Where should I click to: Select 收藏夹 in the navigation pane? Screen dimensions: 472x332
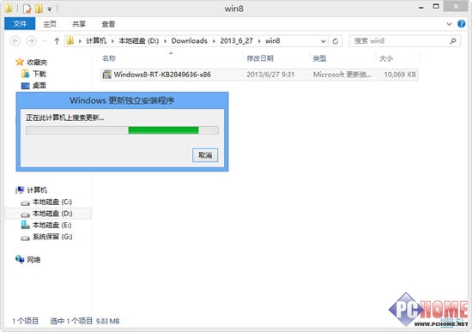(37, 63)
